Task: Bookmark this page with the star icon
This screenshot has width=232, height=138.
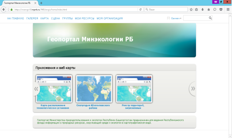Action: point(191,9)
